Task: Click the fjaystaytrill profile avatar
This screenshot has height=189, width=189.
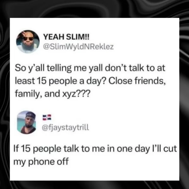Action: [27, 122]
